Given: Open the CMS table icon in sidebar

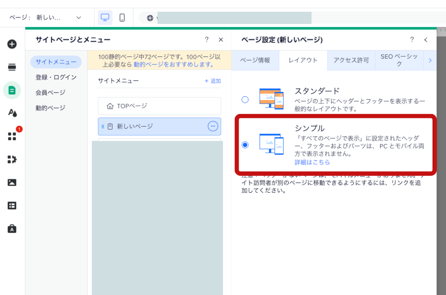Looking at the screenshot, I should [12, 205].
